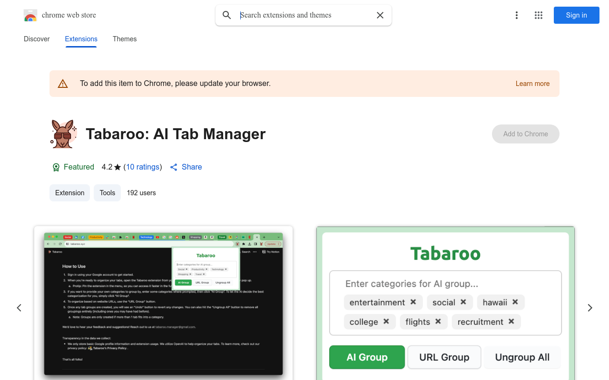
Task: Click the Tabaroo: AI Tab Manager title
Action: point(176,134)
